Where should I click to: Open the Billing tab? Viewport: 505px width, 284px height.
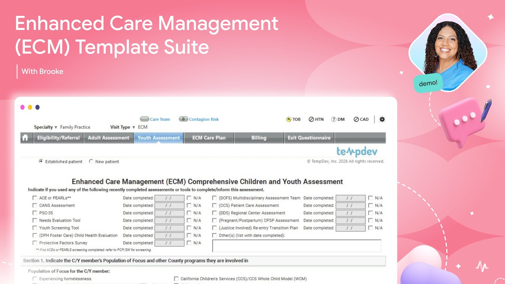[x=259, y=138]
